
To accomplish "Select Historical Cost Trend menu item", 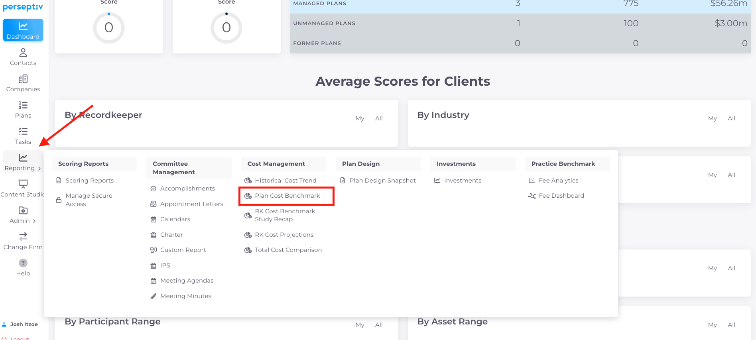I will coord(285,181).
